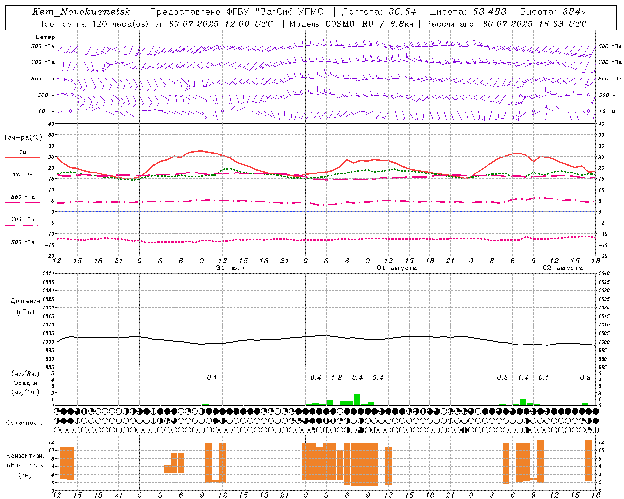This screenshot has width=624, height=499.
Task: Click the 'Облачность' cloud cover label
Action: pyautogui.click(x=25, y=423)
